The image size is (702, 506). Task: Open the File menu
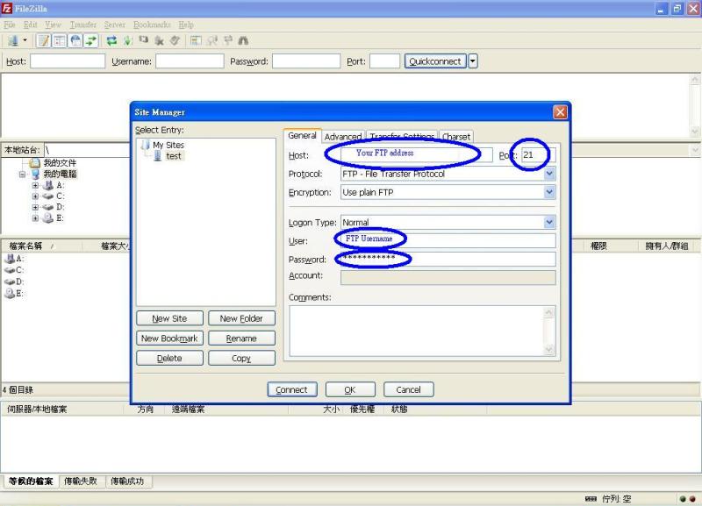point(10,25)
